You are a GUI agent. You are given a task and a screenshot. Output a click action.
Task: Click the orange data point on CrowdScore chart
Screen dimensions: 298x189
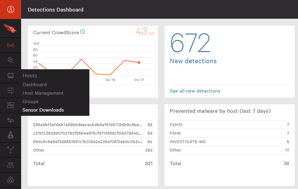(139, 63)
